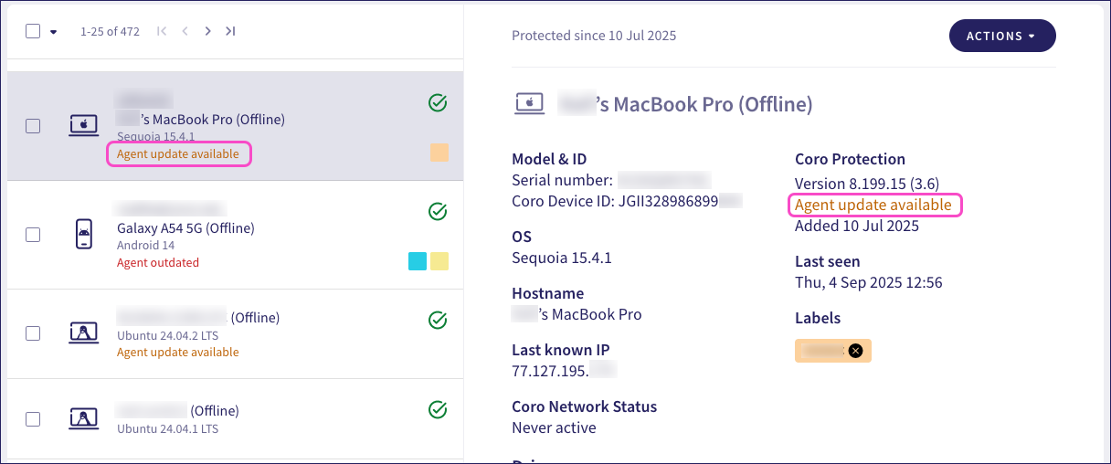The image size is (1111, 464).
Task: Click the Linux laptop icon for Ubuntu 24.04.1
Action: tap(84, 419)
